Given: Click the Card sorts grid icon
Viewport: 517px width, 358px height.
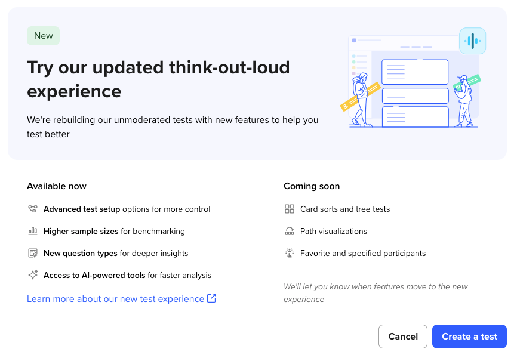Looking at the screenshot, I should point(290,209).
